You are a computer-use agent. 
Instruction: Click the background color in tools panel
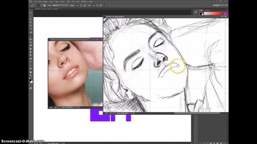(31, 82)
